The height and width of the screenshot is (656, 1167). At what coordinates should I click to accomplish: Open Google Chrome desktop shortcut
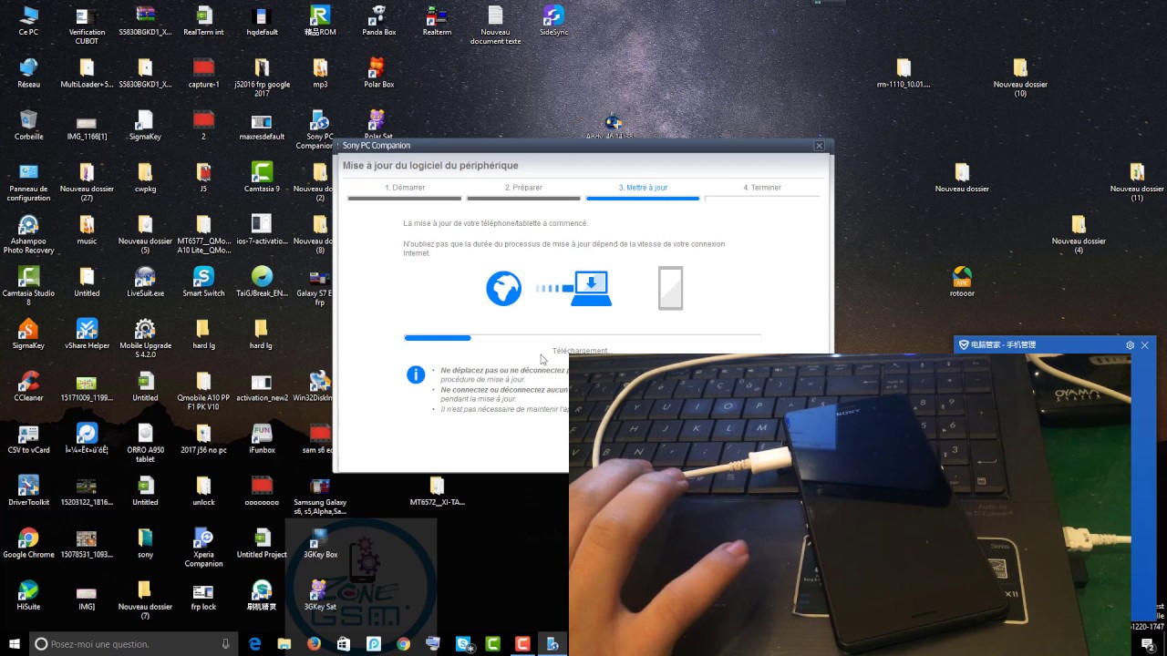28,543
